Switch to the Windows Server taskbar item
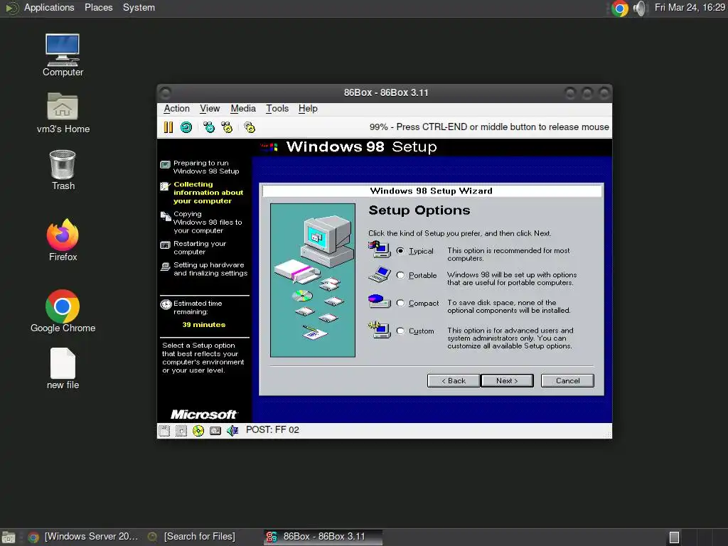Screen dimensions: 728x546 click(x=84, y=537)
